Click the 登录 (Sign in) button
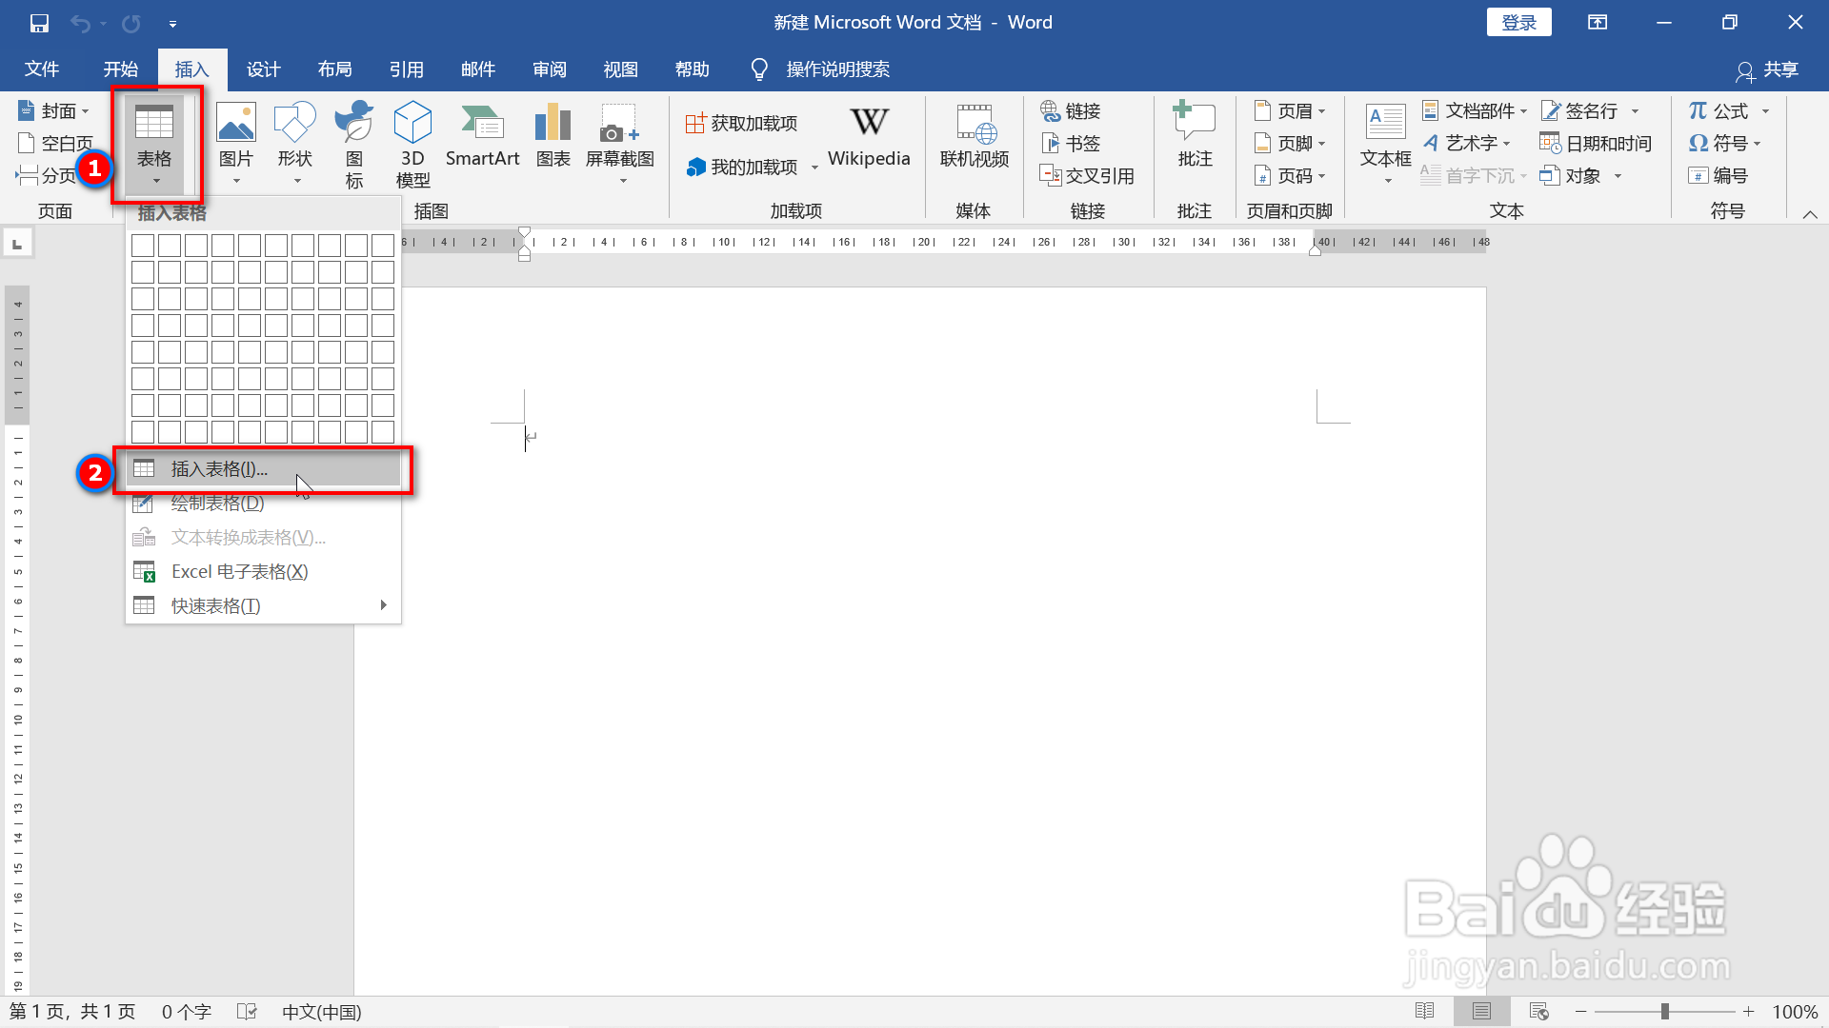Viewport: 1829px width, 1028px height. pyautogui.click(x=1518, y=23)
